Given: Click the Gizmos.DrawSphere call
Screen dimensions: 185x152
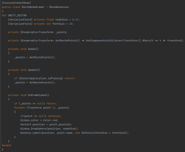Looking at the screenshot, I should (34, 129).
